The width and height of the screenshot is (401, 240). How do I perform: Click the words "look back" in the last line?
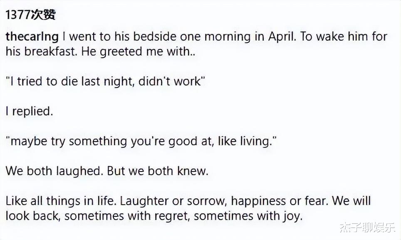pos(32,216)
